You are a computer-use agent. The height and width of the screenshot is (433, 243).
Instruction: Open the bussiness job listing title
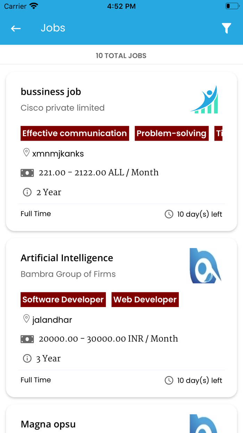[51, 92]
